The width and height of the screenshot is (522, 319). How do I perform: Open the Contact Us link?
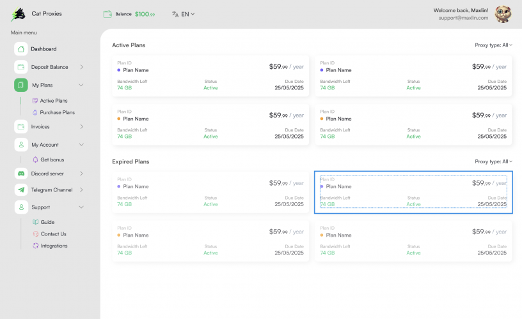(54, 234)
